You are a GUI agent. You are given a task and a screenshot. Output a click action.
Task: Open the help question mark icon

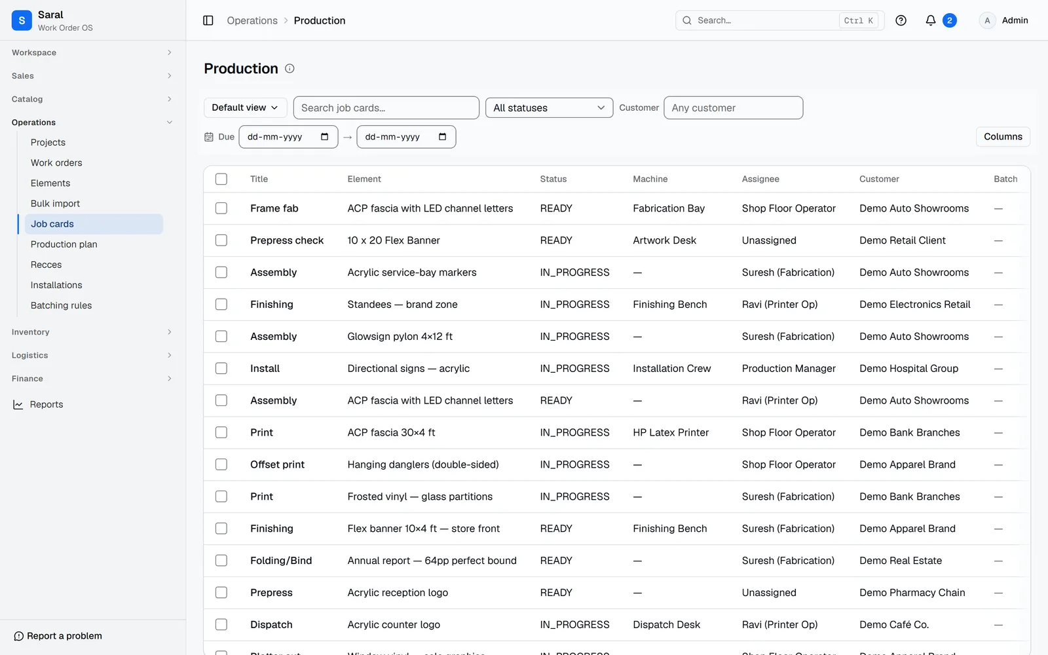901,20
